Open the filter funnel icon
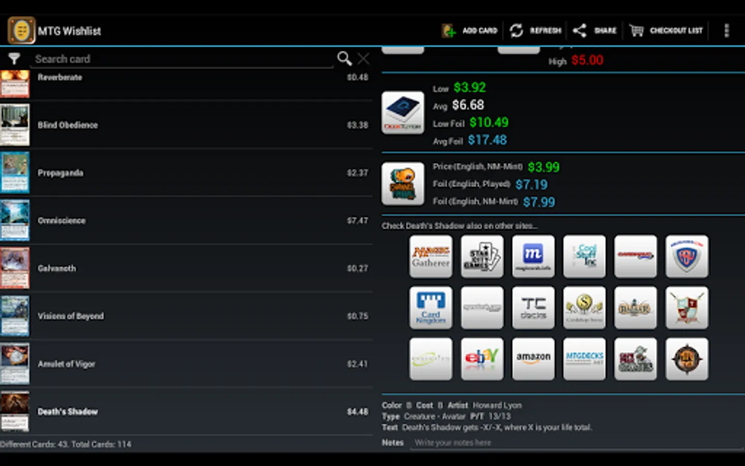This screenshot has width=745, height=466. tap(14, 59)
